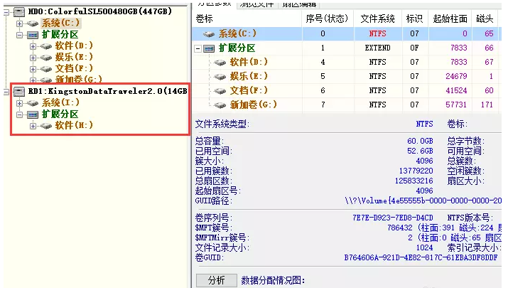This screenshot has height=288, width=508.
Task: Expand the 系统(C:) tree node
Action: coord(19,23)
